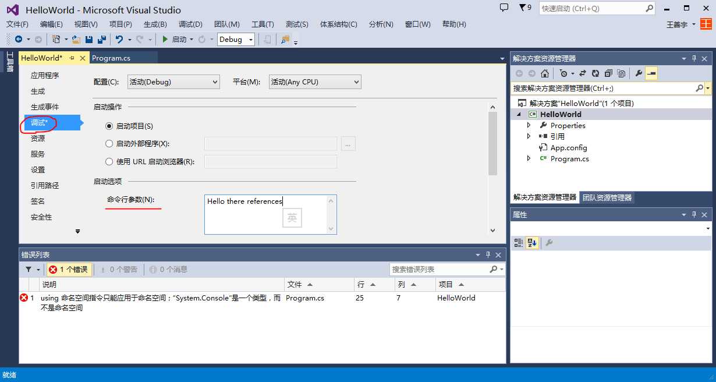Expand the 引用 references node
Screen dimensions: 716x382
(x=529, y=136)
